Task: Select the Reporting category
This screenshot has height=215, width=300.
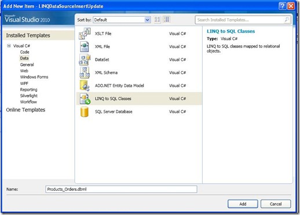Action: point(28,90)
